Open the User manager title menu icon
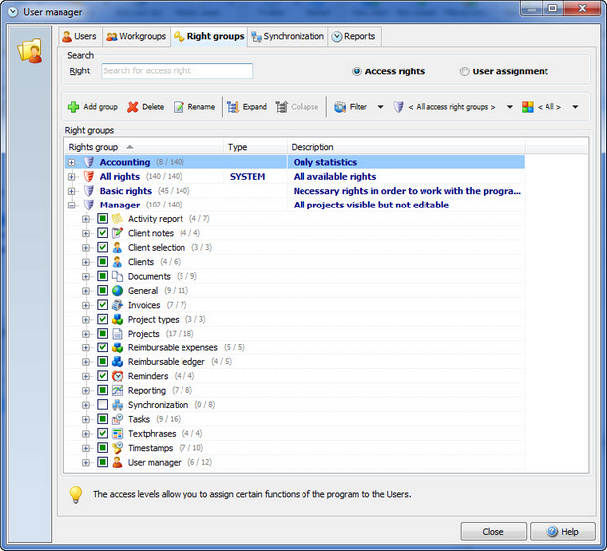The image size is (607, 551). coord(13,12)
